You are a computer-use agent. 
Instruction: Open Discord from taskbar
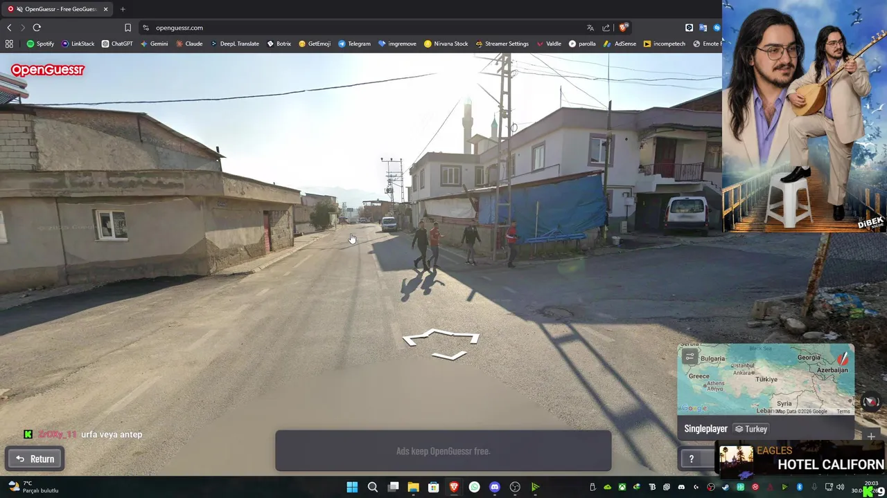point(494,487)
